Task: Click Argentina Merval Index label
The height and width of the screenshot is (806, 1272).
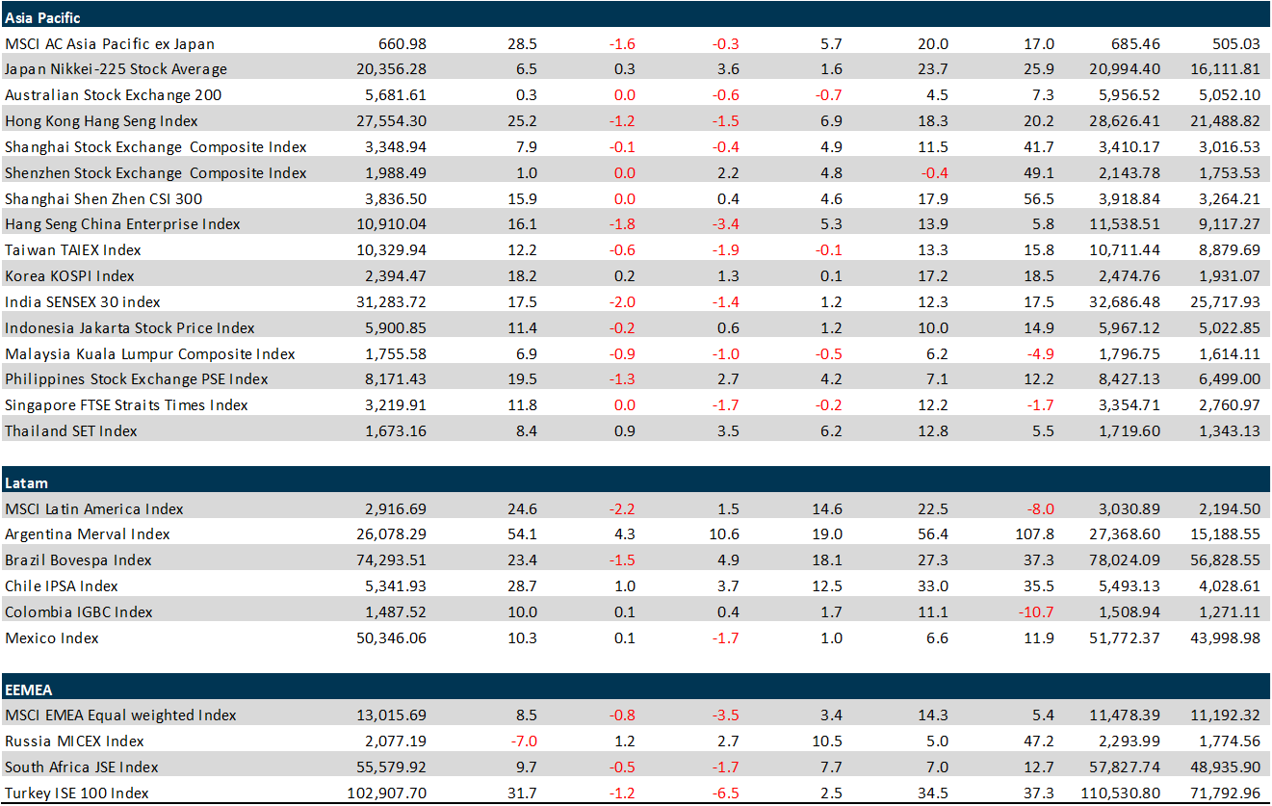Action: point(88,534)
